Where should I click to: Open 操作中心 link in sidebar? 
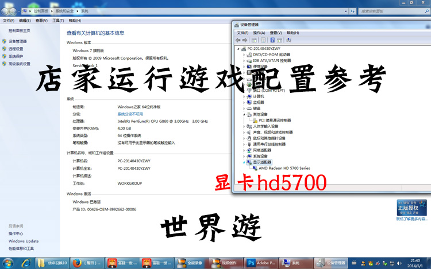point(16,233)
